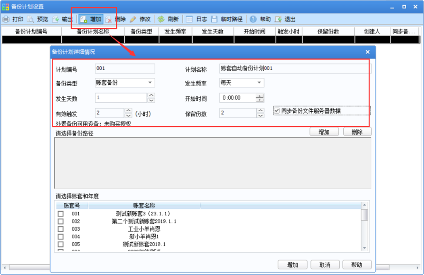Increase the 保留份数 value with up arrow
Image resolution: width=424 pixels, height=275 pixels.
(x=260, y=110)
